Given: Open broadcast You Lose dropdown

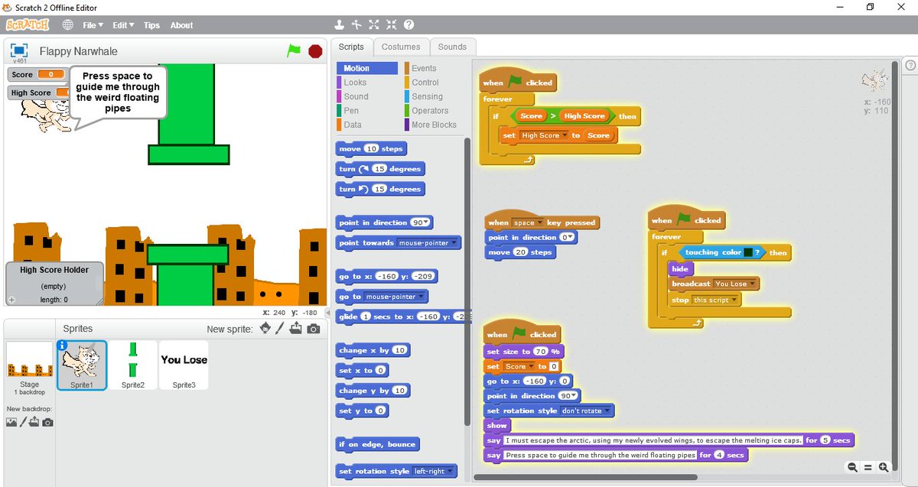Looking at the screenshot, I should [x=753, y=284].
